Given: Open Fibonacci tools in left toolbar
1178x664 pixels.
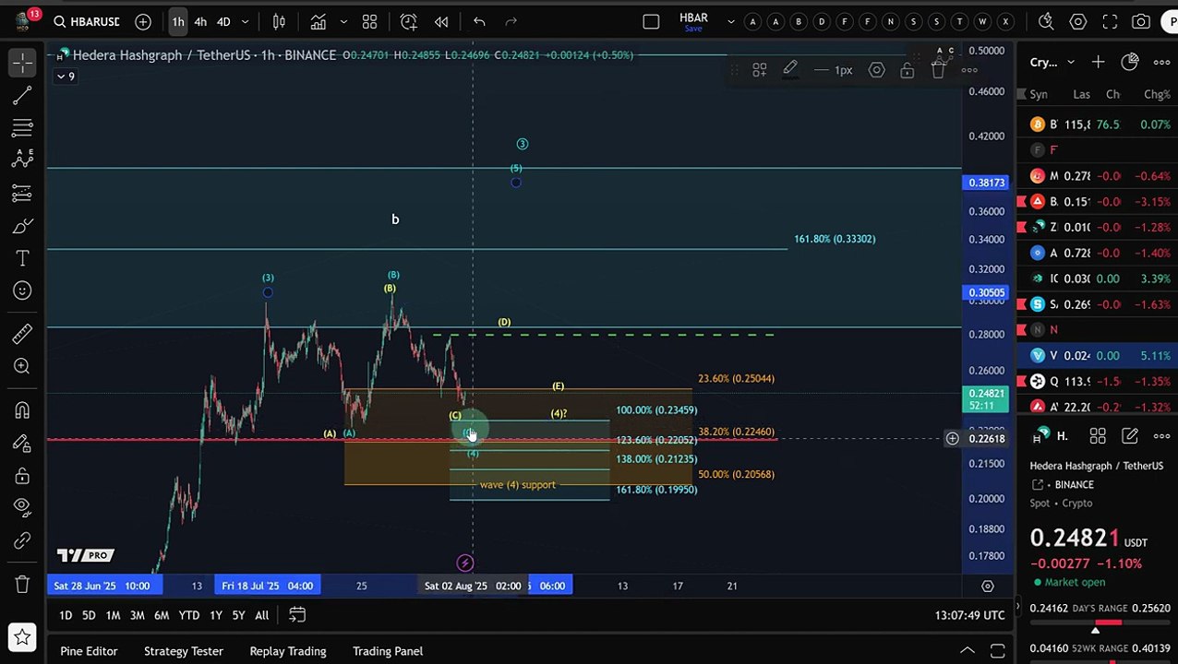Looking at the screenshot, I should coord(23,127).
